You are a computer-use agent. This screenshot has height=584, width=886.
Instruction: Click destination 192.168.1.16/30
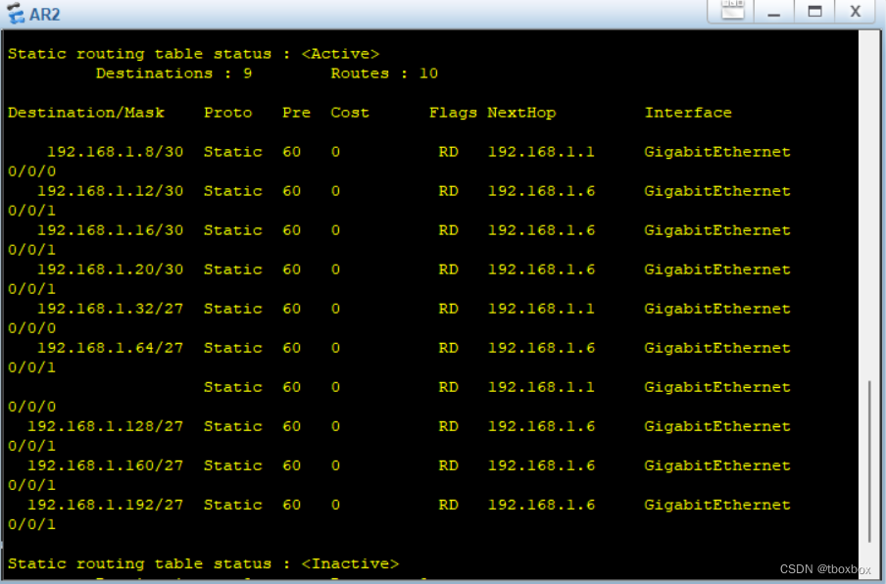110,230
